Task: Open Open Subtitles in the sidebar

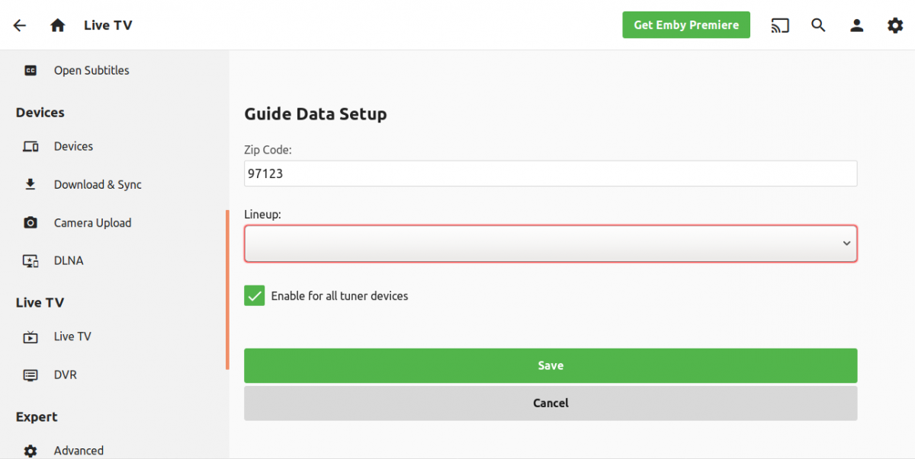Action: pyautogui.click(x=91, y=70)
